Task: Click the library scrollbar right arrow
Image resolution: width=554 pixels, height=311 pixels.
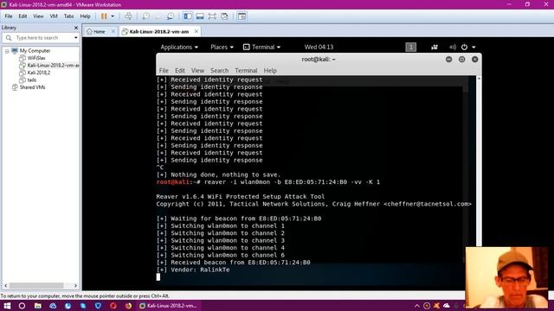Action: click(x=75, y=285)
